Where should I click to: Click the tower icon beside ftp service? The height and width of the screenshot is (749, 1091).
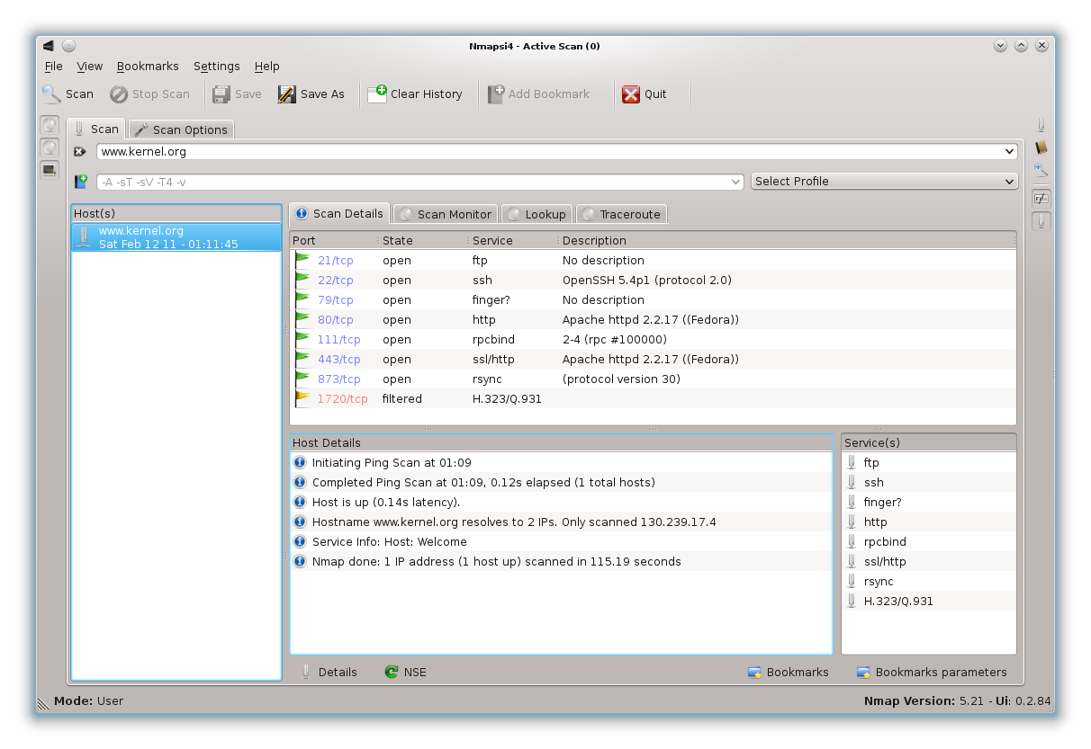(851, 463)
